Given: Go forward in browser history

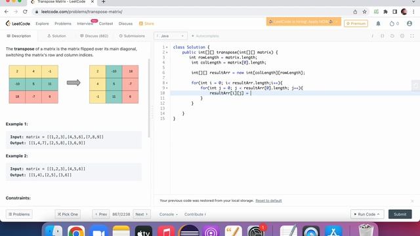Looking at the screenshot, I should click(x=16, y=12).
